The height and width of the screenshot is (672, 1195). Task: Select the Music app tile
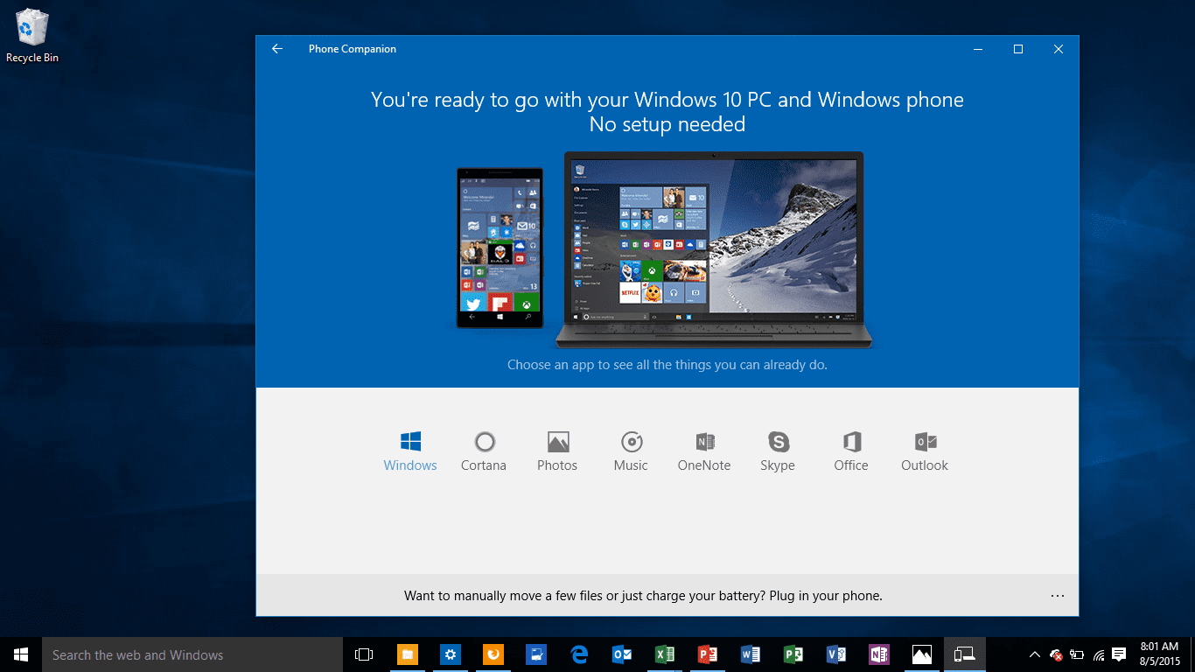click(x=631, y=451)
